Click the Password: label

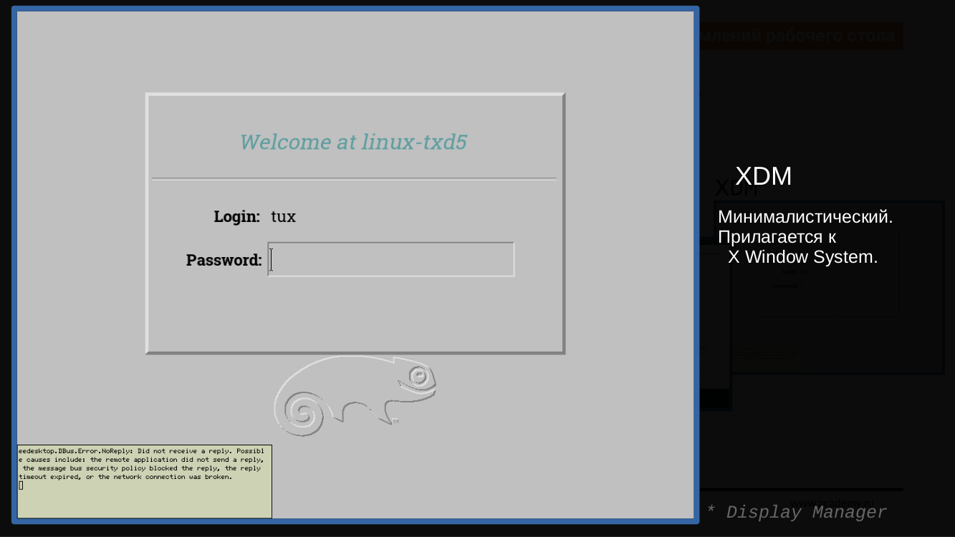pyautogui.click(x=224, y=260)
